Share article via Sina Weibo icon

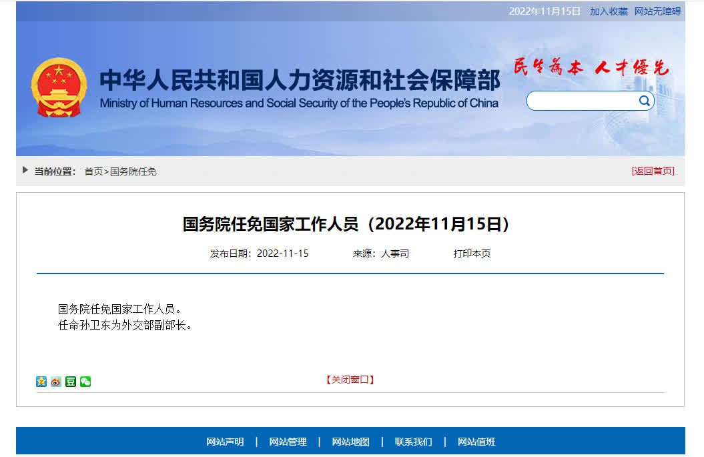click(56, 382)
